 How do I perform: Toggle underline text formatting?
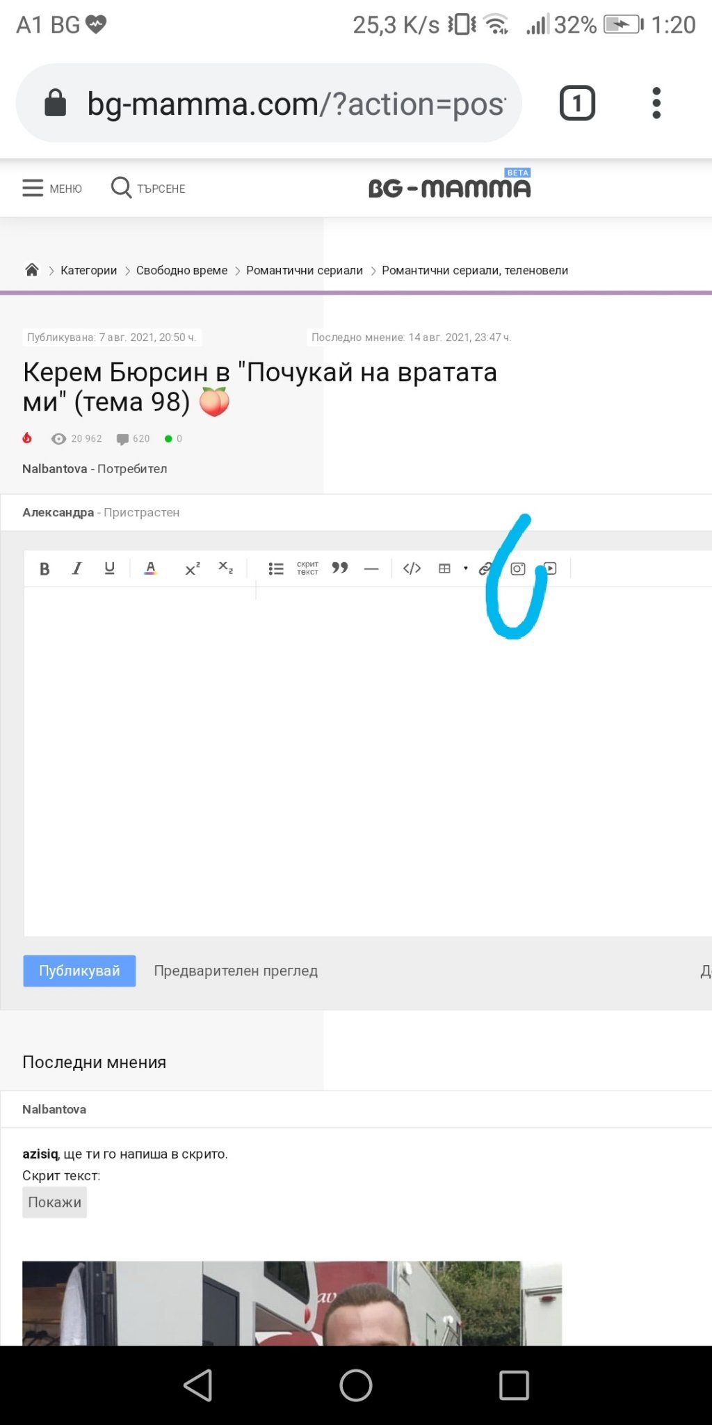(109, 568)
